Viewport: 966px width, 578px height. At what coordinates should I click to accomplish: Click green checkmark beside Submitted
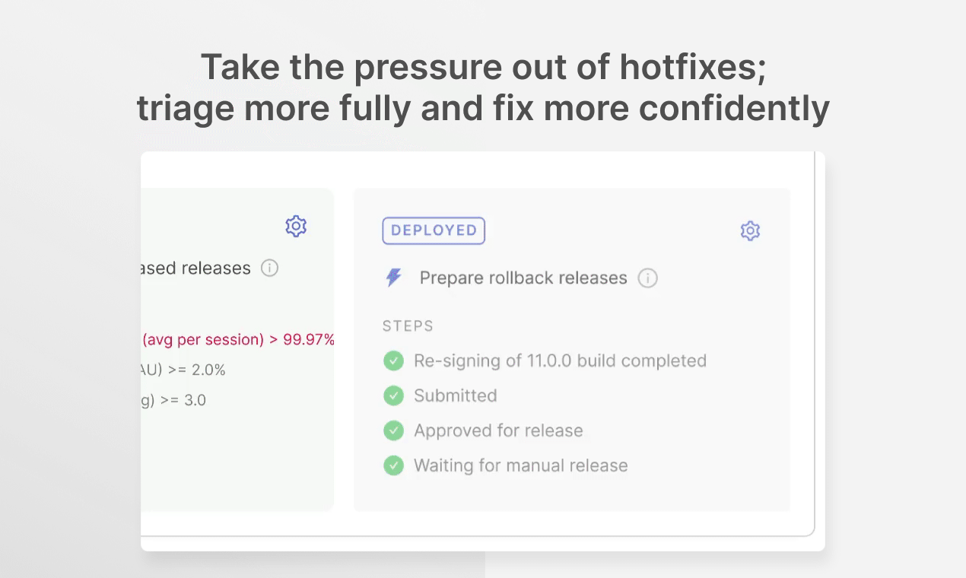tap(393, 395)
